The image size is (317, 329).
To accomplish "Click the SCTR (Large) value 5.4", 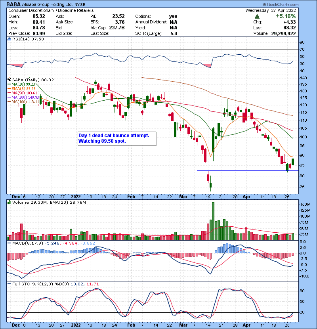I will click(174, 33).
